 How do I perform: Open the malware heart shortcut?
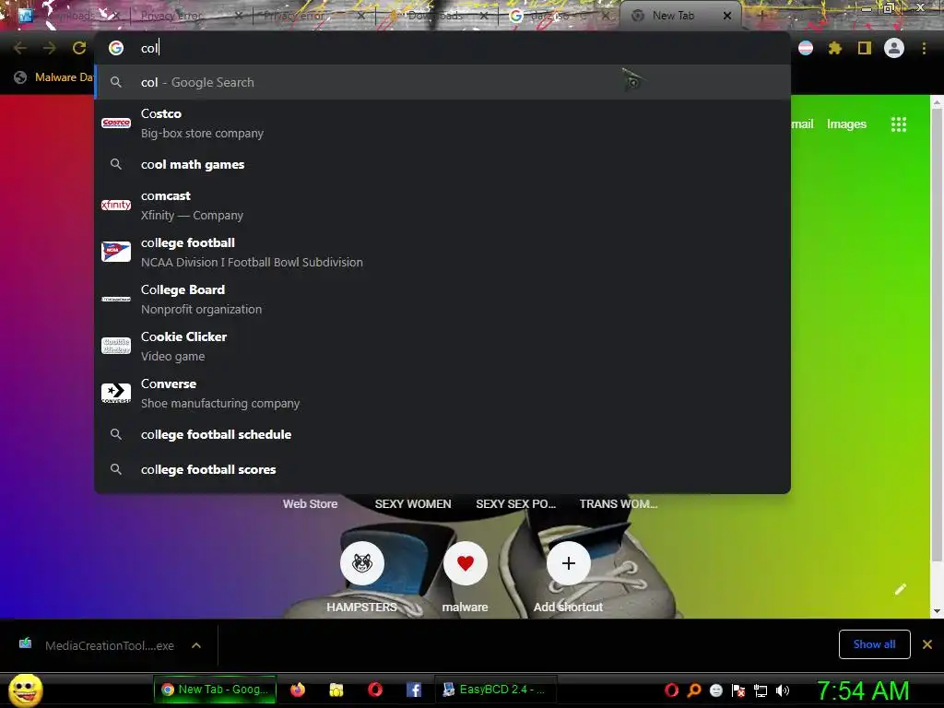pyautogui.click(x=465, y=563)
